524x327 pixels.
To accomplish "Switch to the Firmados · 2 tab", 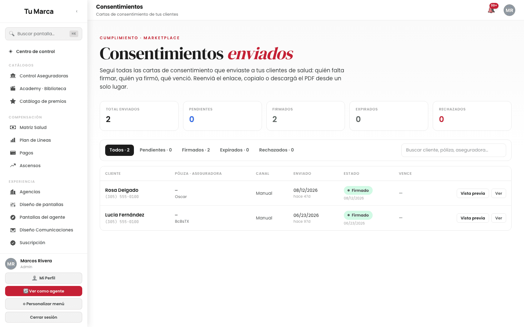I will [196, 150].
